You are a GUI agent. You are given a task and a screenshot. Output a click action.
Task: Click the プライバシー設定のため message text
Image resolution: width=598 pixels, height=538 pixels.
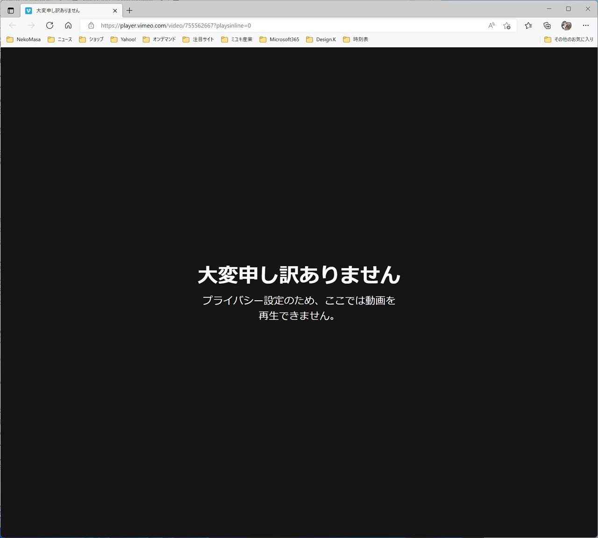coord(299,308)
